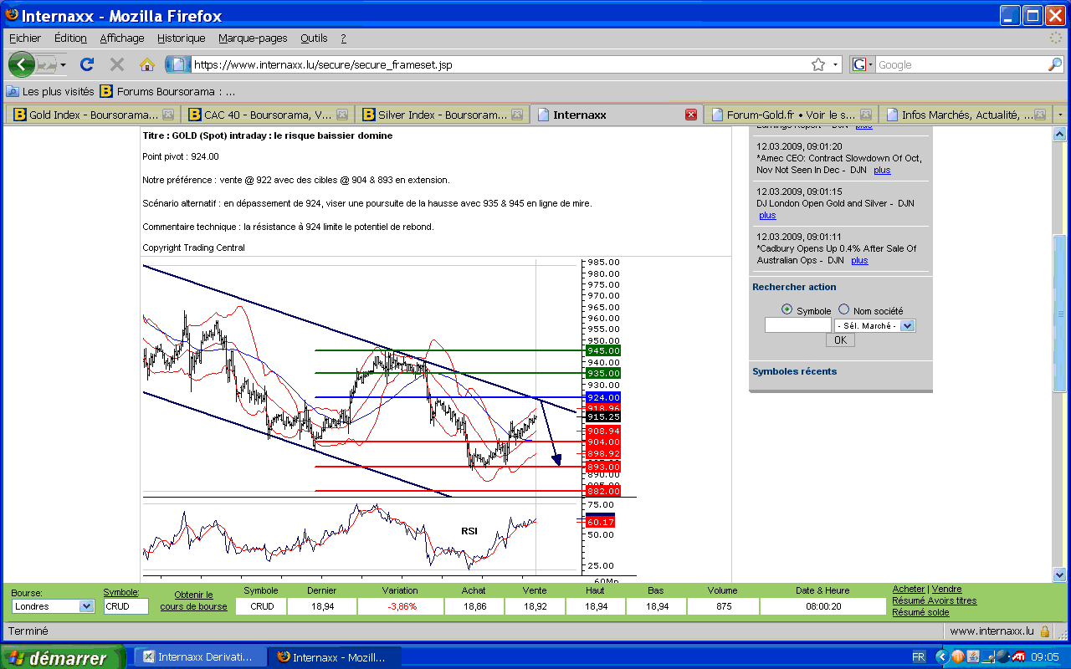
Task: Open the back/forward history dropdown arrow
Action: click(63, 64)
